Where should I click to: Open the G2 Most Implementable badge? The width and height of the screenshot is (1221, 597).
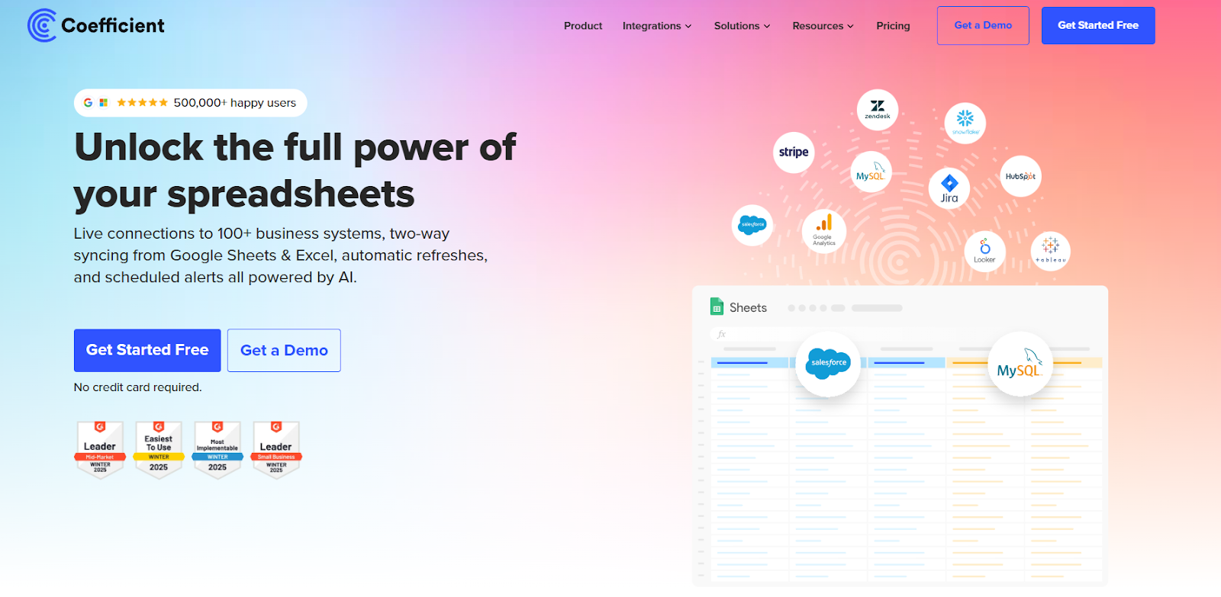[217, 450]
